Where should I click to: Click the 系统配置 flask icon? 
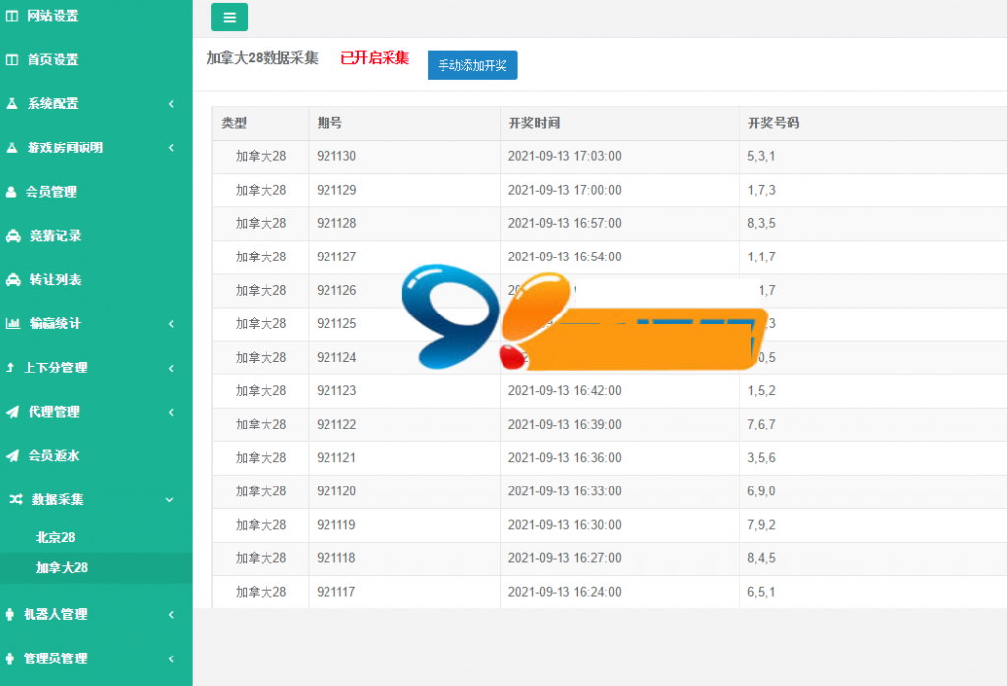[12, 103]
